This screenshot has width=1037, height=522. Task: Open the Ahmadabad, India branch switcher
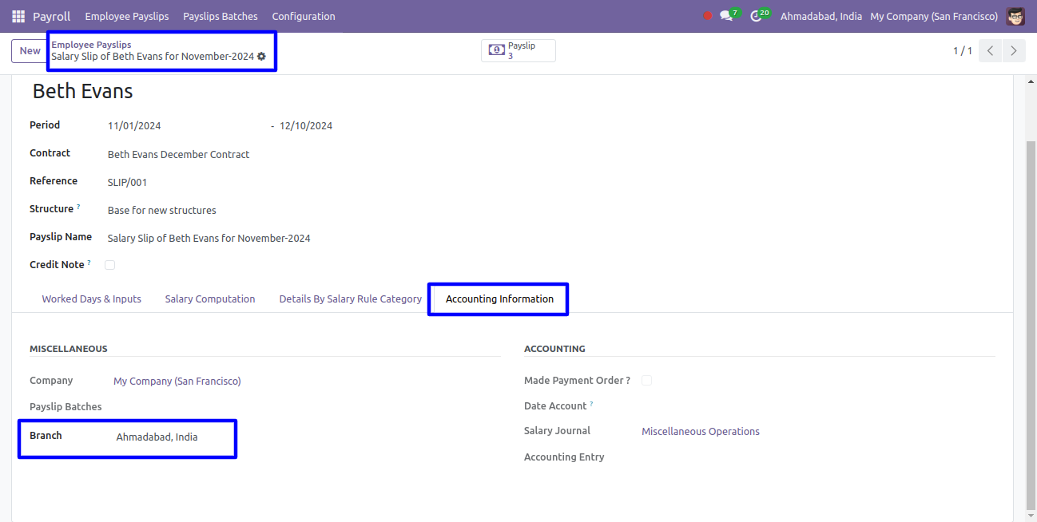coord(820,16)
